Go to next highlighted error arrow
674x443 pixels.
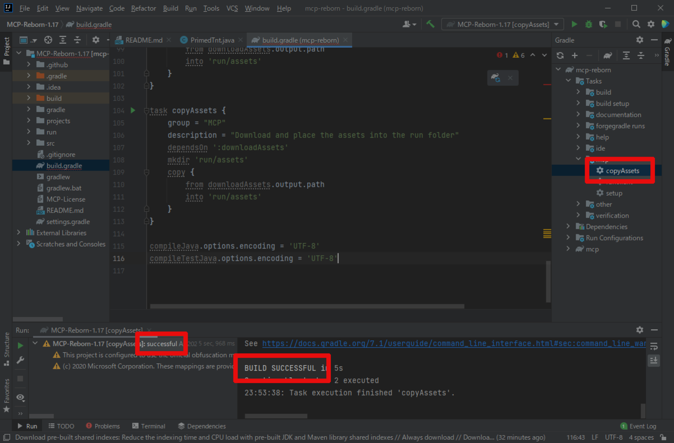pos(544,55)
